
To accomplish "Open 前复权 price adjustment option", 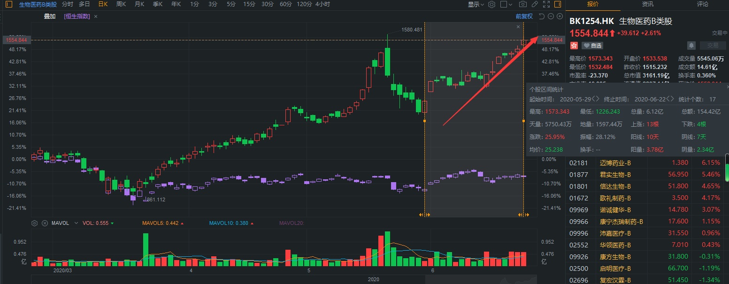I will (x=524, y=16).
